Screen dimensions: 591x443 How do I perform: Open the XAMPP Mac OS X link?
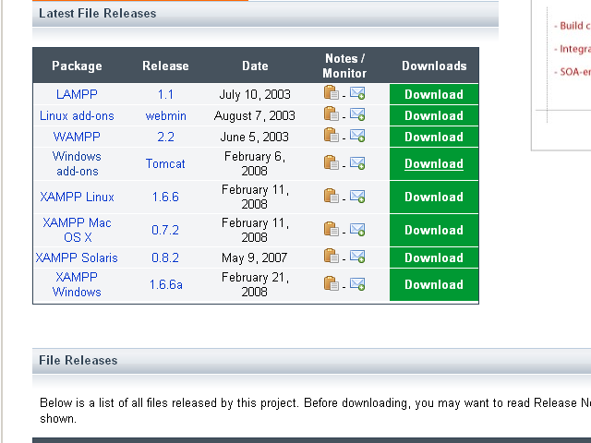coord(77,230)
